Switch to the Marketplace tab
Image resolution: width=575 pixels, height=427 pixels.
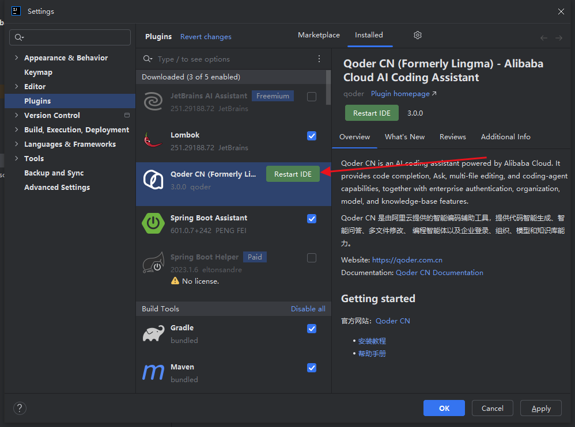point(319,35)
